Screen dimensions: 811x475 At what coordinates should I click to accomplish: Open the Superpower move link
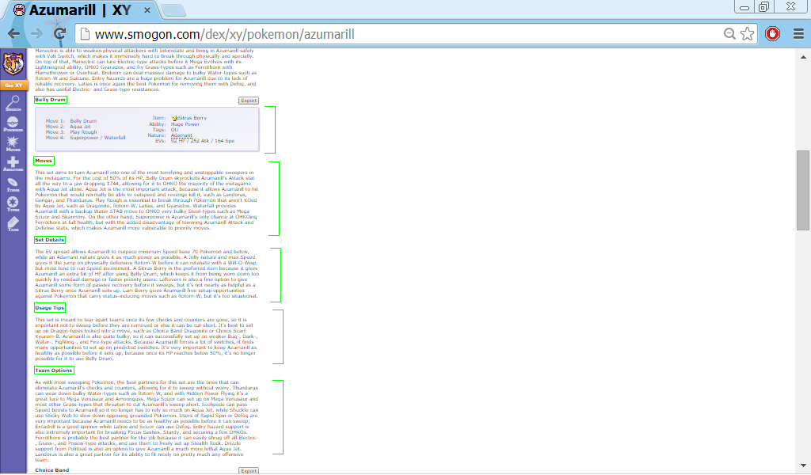tap(84, 138)
